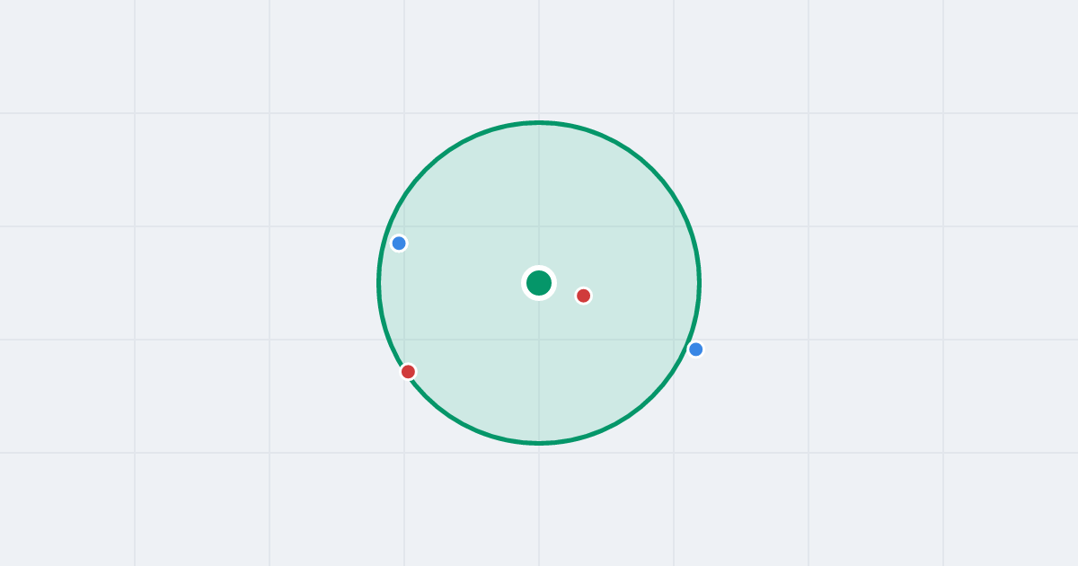Select the red dot beside the green center marker
The image size is (1078, 566).
(x=584, y=296)
